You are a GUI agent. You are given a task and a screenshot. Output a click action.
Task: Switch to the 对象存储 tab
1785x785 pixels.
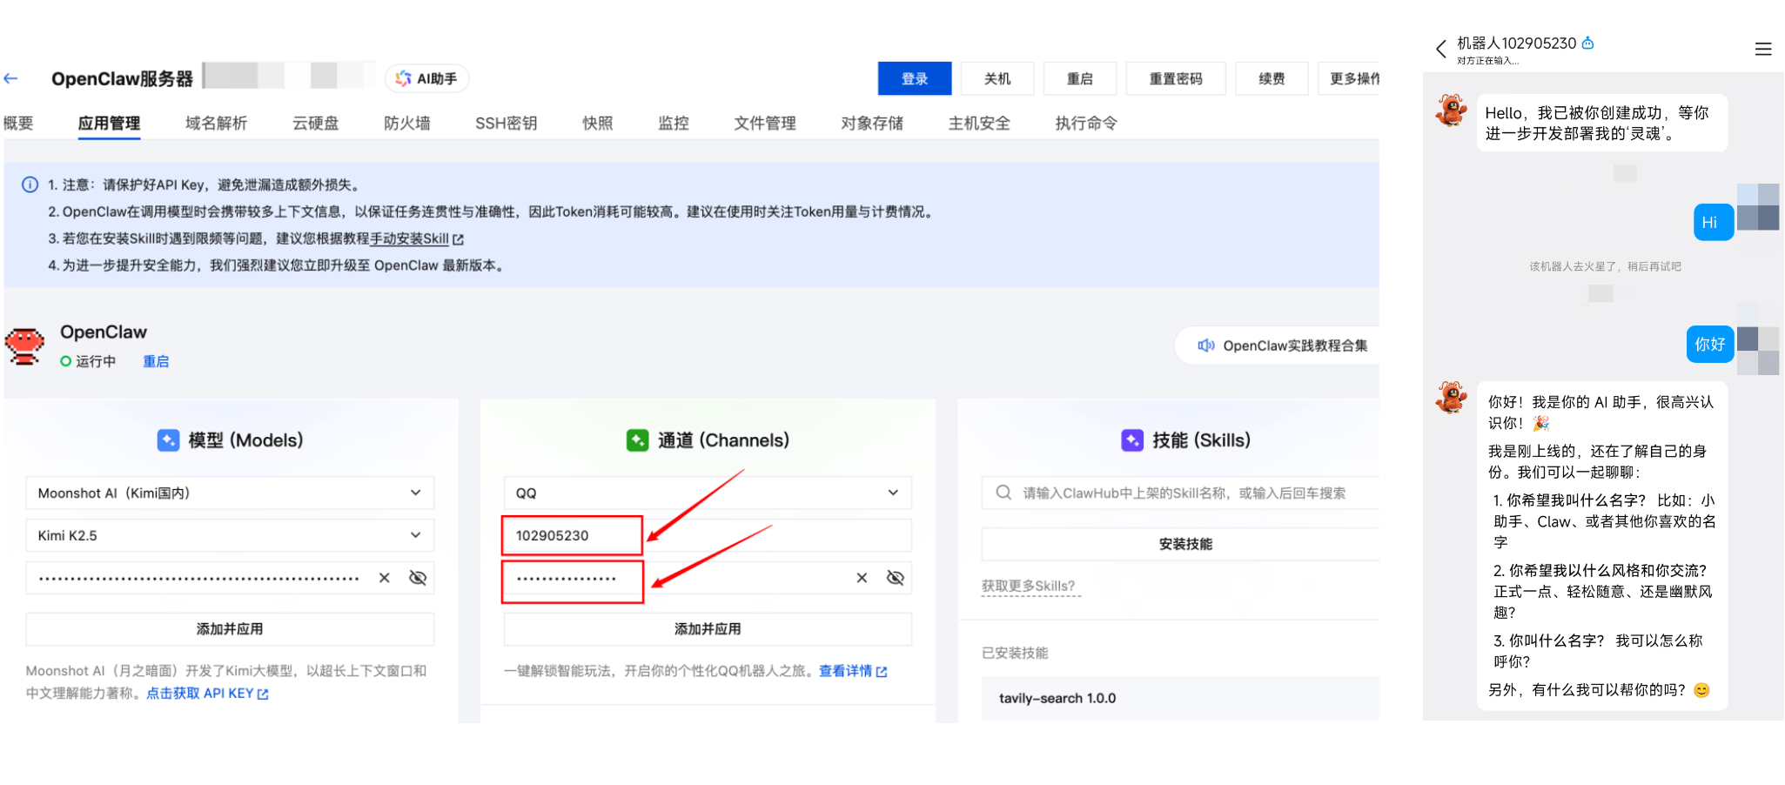(x=872, y=123)
